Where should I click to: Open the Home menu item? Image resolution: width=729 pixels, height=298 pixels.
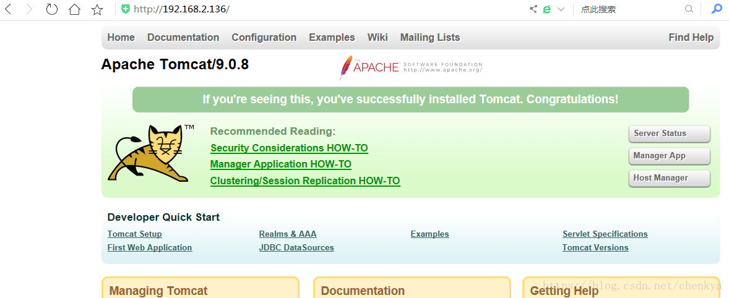click(x=121, y=38)
